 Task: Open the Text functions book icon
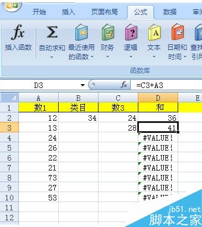[x=154, y=32]
